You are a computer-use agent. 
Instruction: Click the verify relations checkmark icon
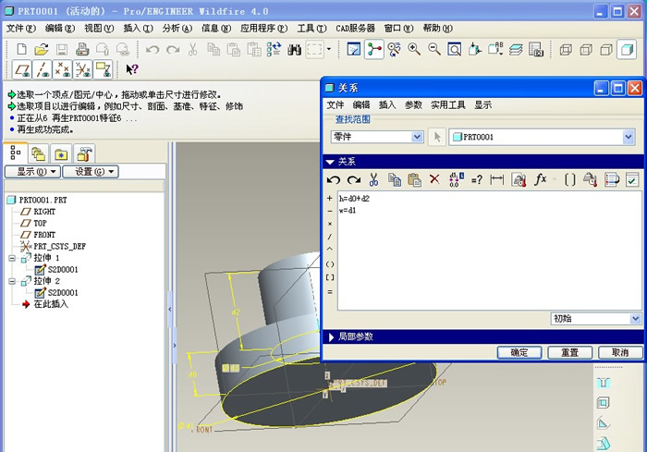632,179
